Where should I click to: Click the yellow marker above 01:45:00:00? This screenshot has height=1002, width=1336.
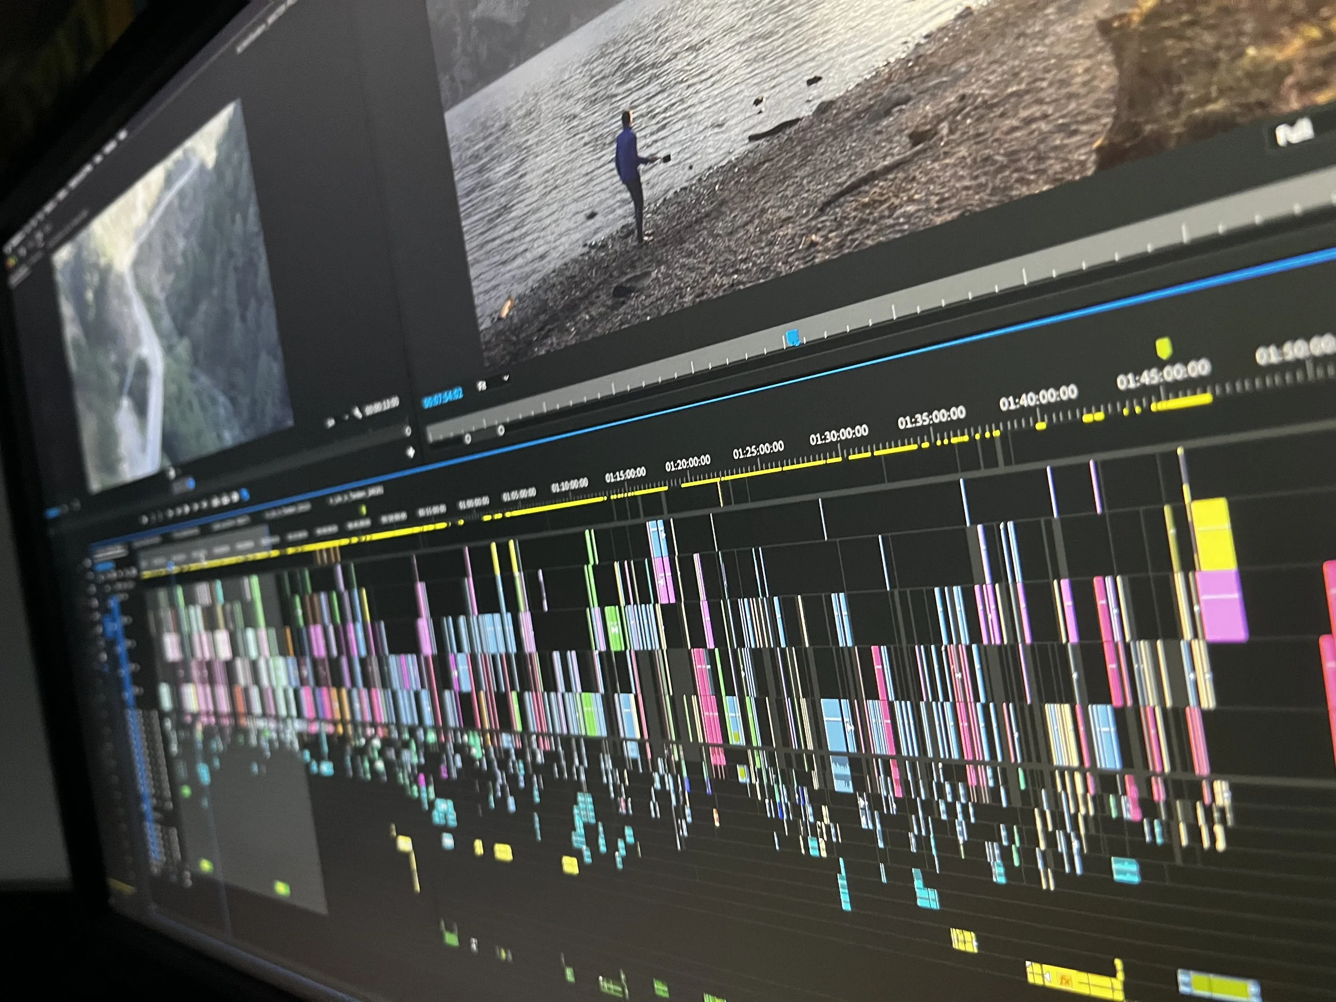1163,348
